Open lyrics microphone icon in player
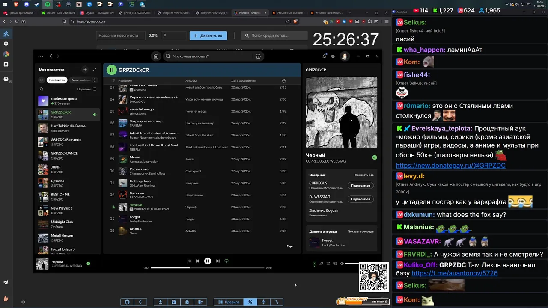 [321, 264]
